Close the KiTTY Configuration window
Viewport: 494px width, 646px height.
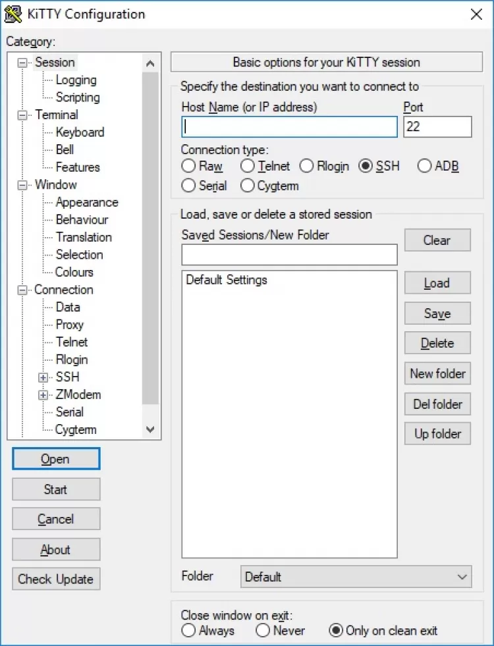[x=476, y=14]
